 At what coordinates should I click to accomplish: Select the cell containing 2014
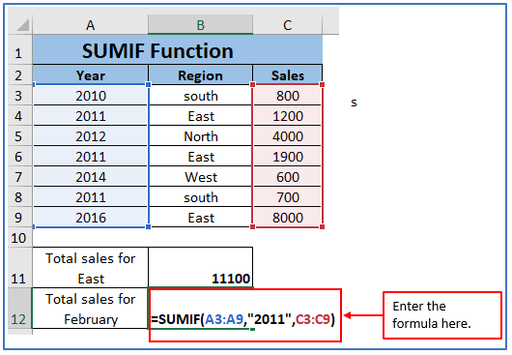[x=91, y=176]
